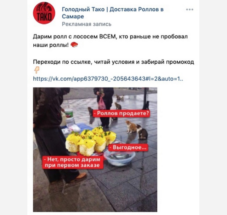Image resolution: width=227 pixels, height=215 pixels.
Task: Click the white bucket with green label
Action: click(69, 113)
